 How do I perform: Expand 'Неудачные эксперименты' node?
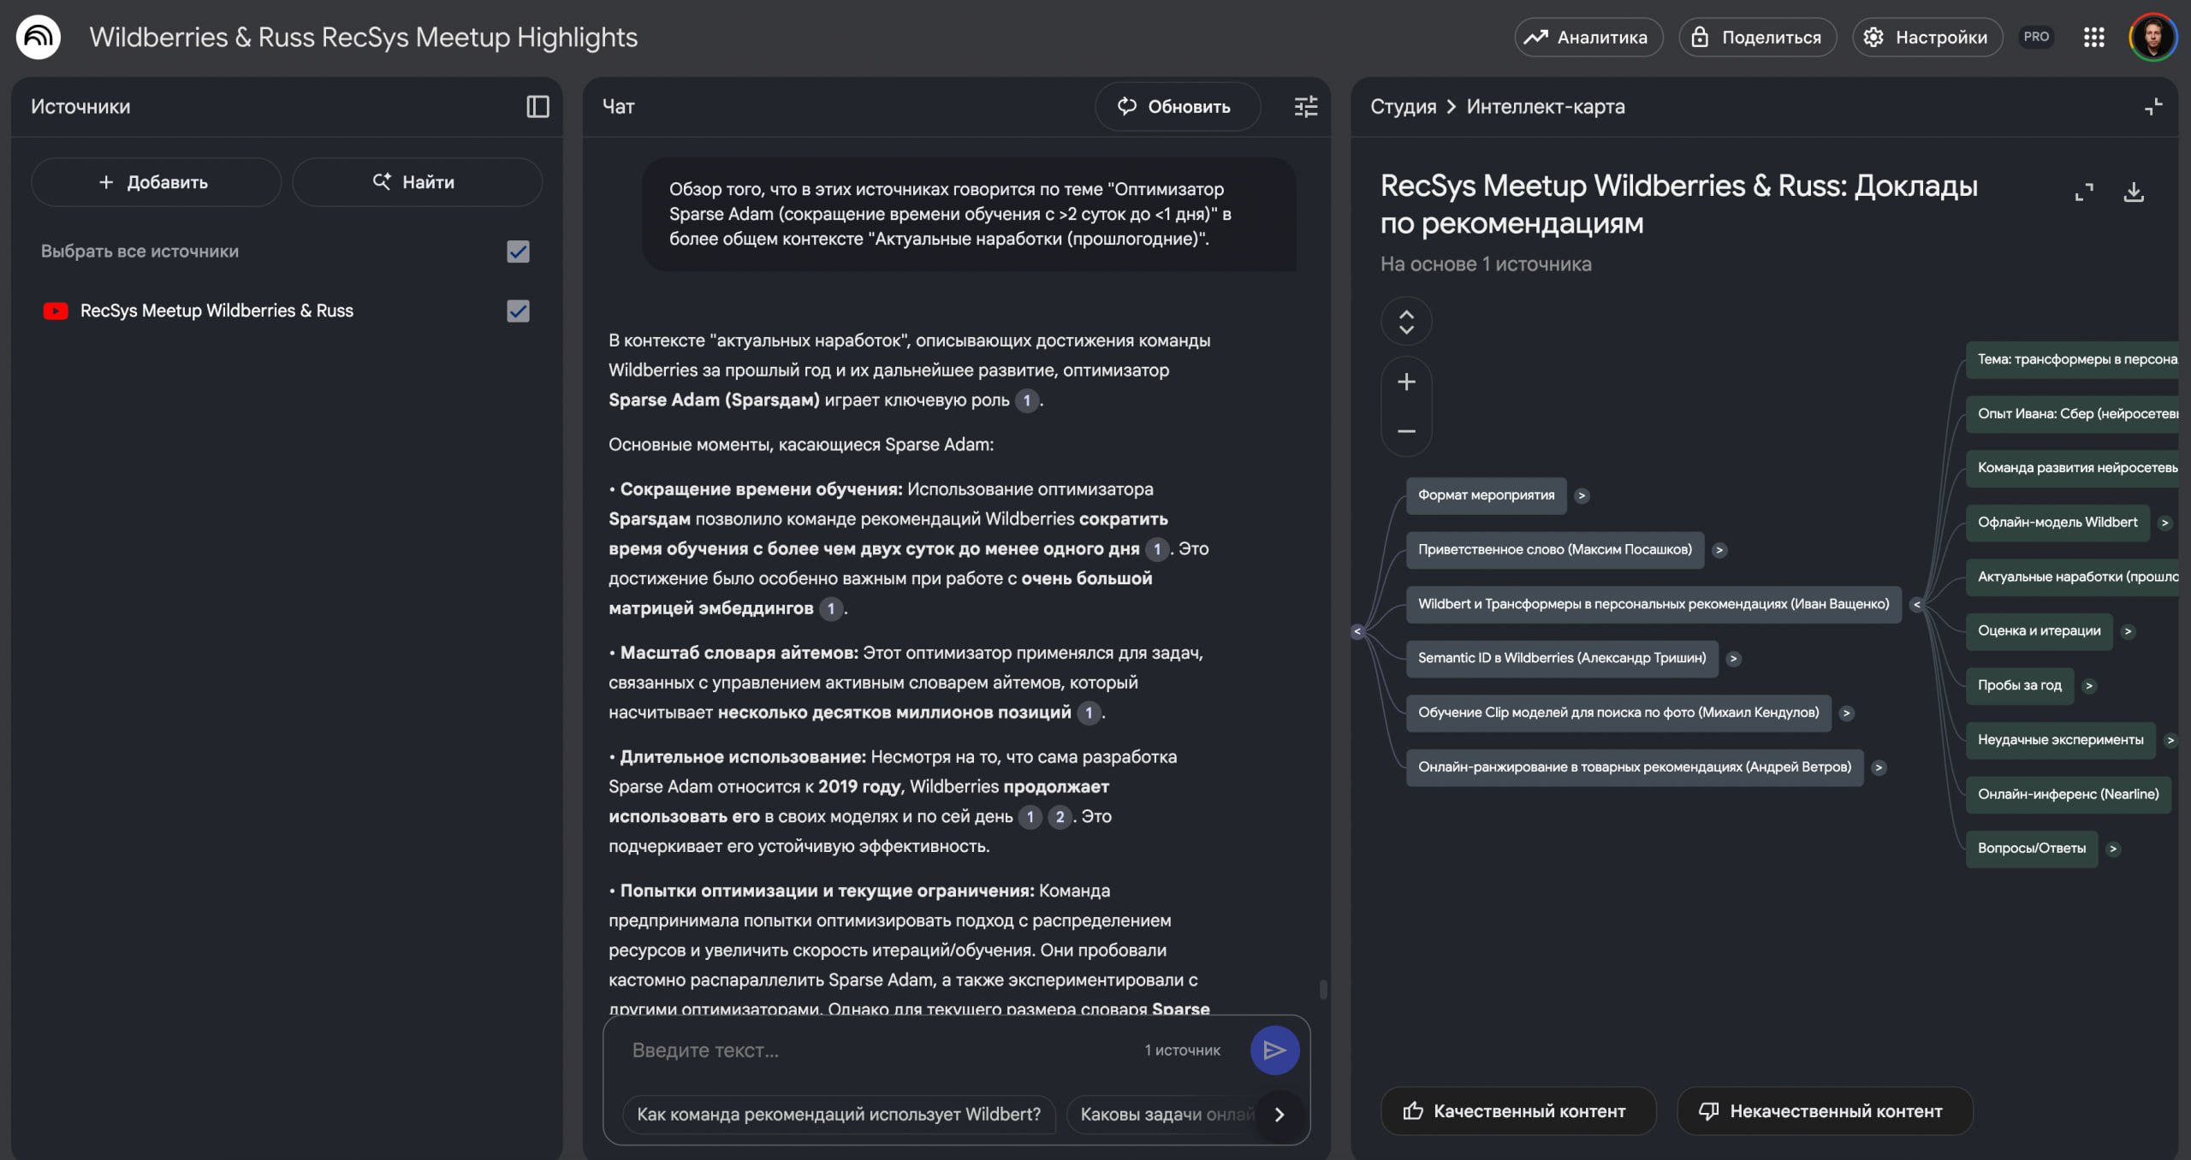(x=2170, y=740)
